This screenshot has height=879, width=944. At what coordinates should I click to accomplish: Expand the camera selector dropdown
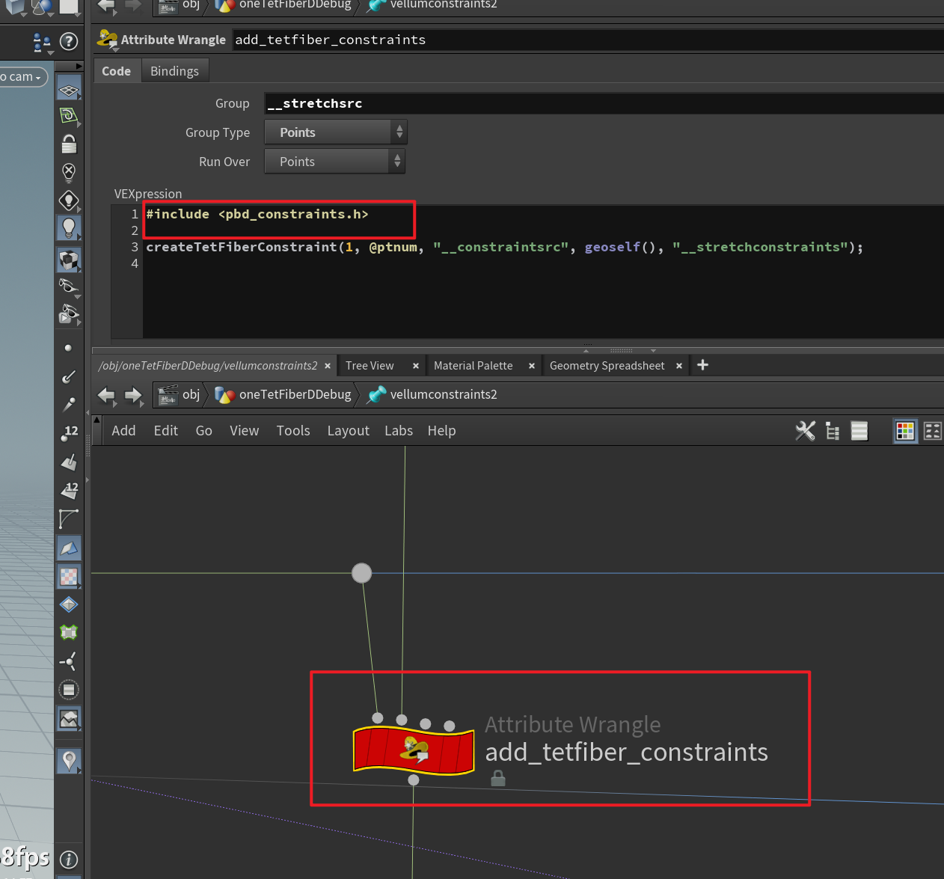click(x=22, y=77)
